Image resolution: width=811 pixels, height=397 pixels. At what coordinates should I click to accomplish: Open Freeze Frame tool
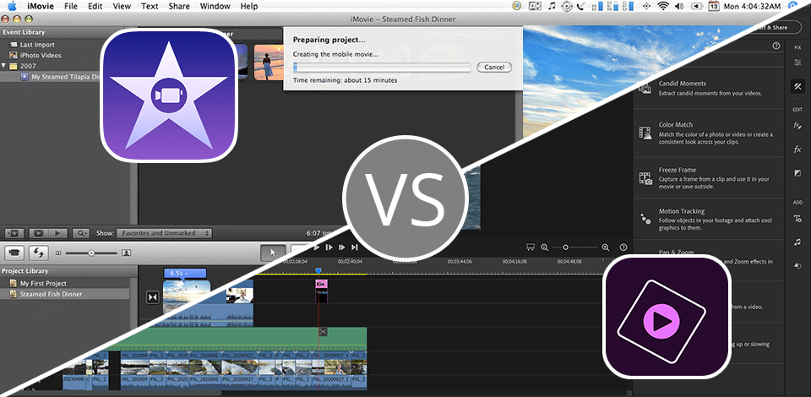tap(709, 178)
